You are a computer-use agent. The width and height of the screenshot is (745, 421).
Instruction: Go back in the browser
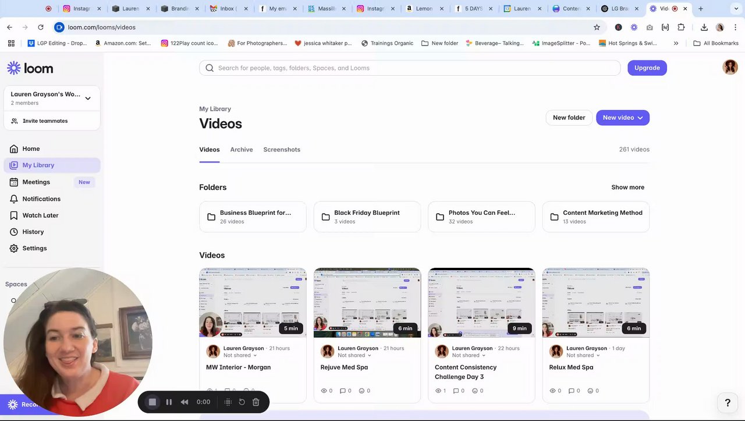pos(9,27)
